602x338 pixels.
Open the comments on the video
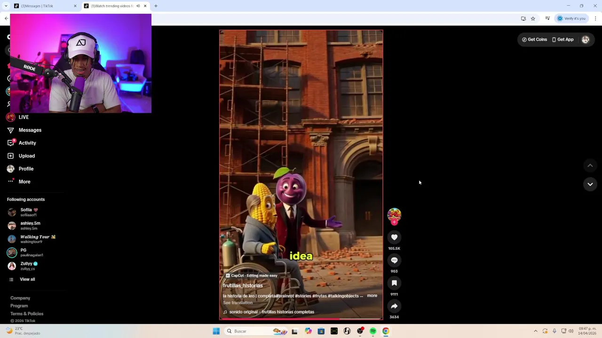[394, 261]
